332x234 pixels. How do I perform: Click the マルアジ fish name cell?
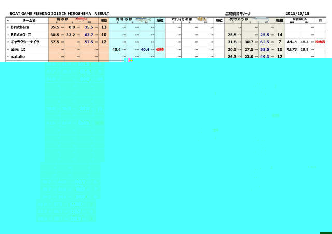(292, 49)
